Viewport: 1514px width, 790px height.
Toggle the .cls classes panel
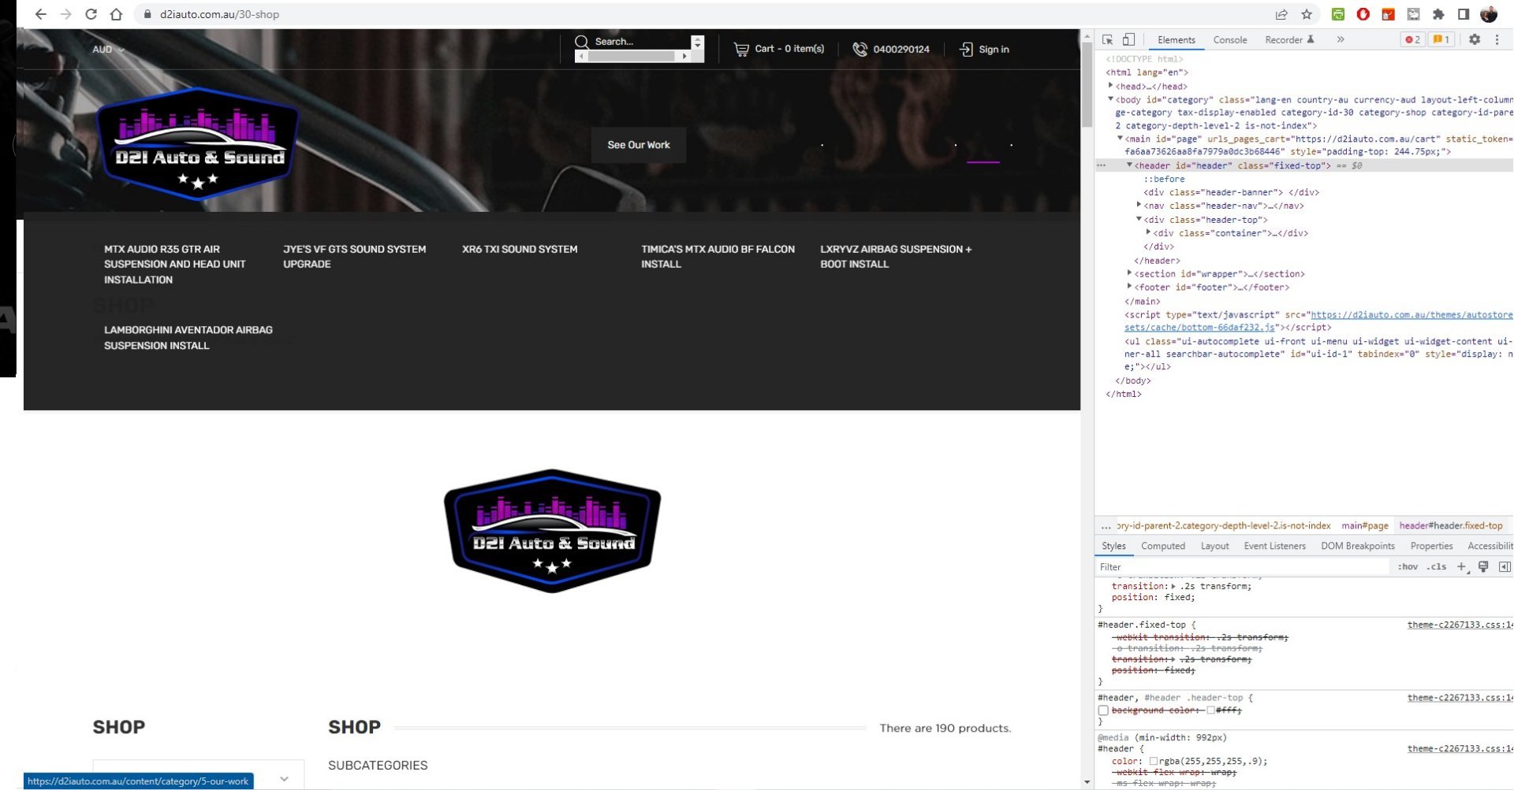[1437, 567]
